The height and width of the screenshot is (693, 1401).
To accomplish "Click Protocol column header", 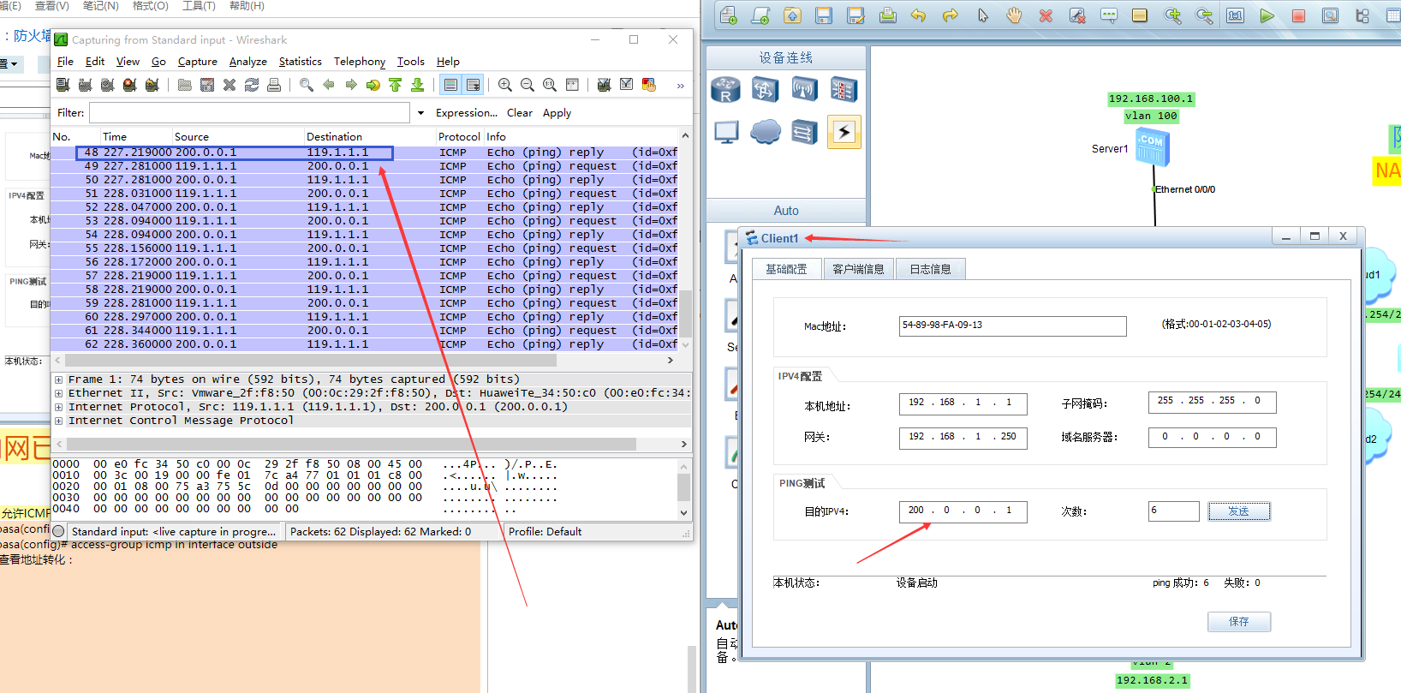I will pyautogui.click(x=459, y=136).
